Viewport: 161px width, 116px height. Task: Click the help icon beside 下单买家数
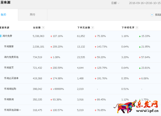(x=93, y=28)
